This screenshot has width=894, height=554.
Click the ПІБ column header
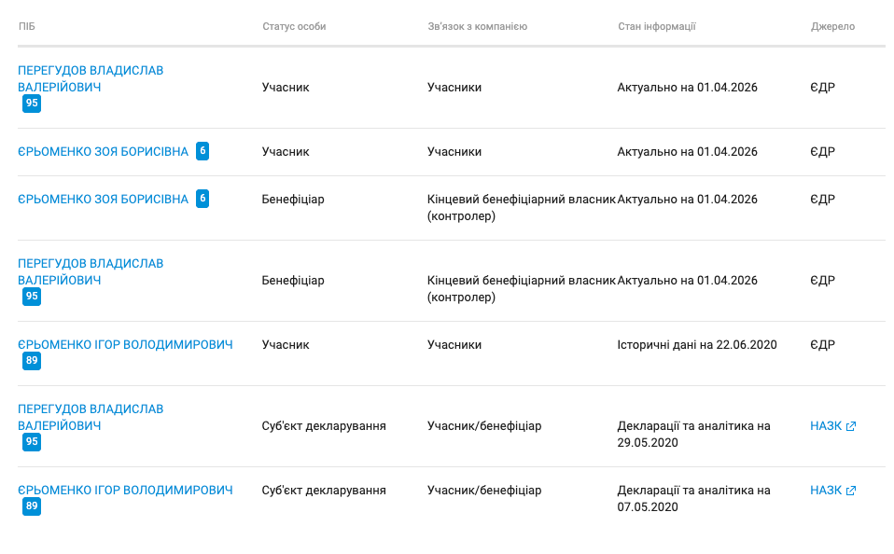pyautogui.click(x=28, y=26)
